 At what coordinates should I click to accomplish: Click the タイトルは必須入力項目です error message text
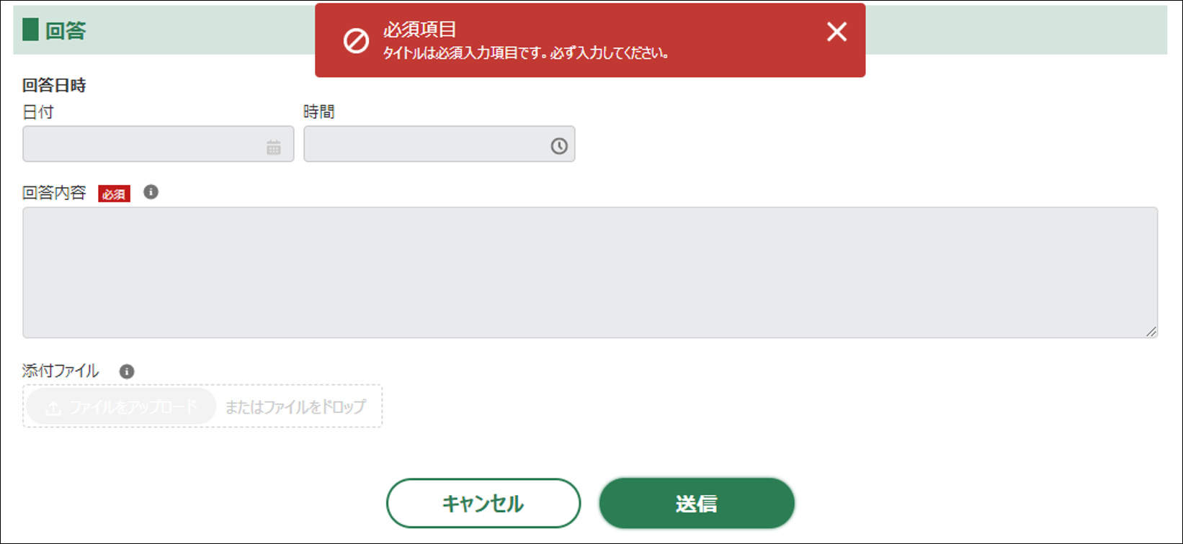[526, 54]
